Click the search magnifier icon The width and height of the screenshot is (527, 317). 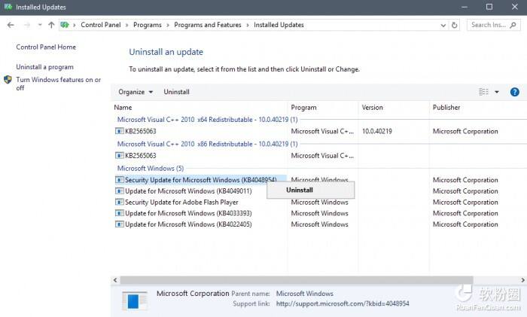tap(513, 25)
